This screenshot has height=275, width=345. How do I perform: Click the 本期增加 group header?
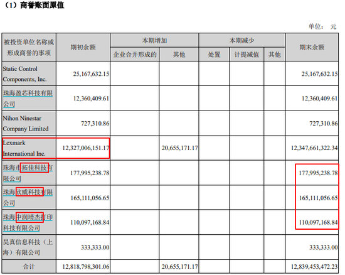point(154,40)
